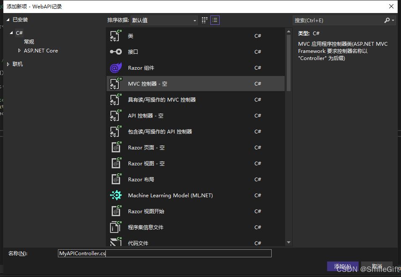
Task: Collapse the 已安装 tree section
Action: point(8,20)
